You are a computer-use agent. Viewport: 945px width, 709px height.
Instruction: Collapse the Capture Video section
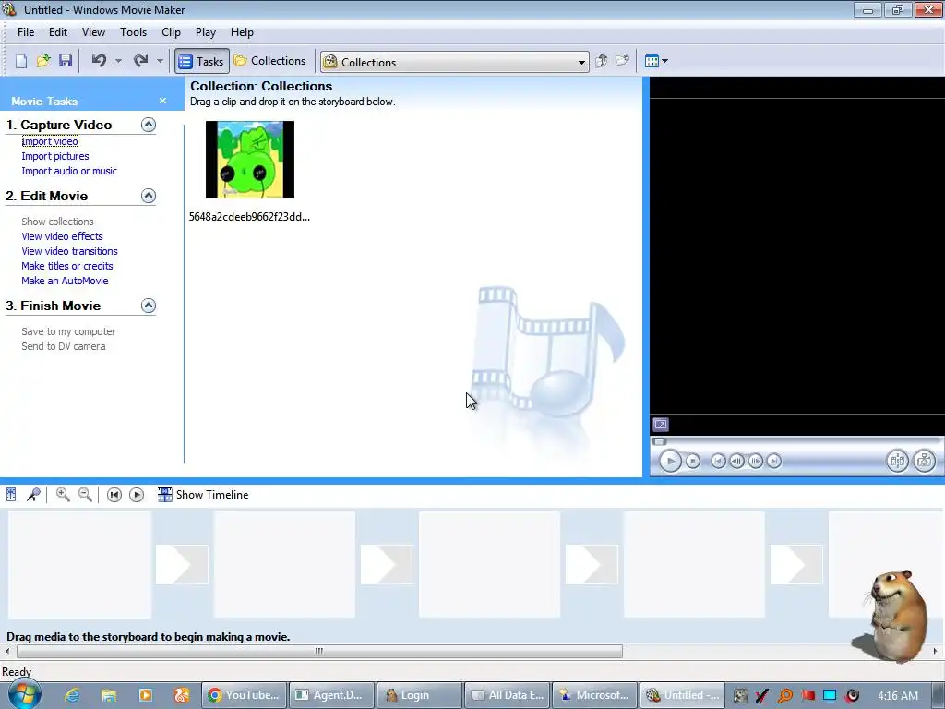(x=149, y=125)
